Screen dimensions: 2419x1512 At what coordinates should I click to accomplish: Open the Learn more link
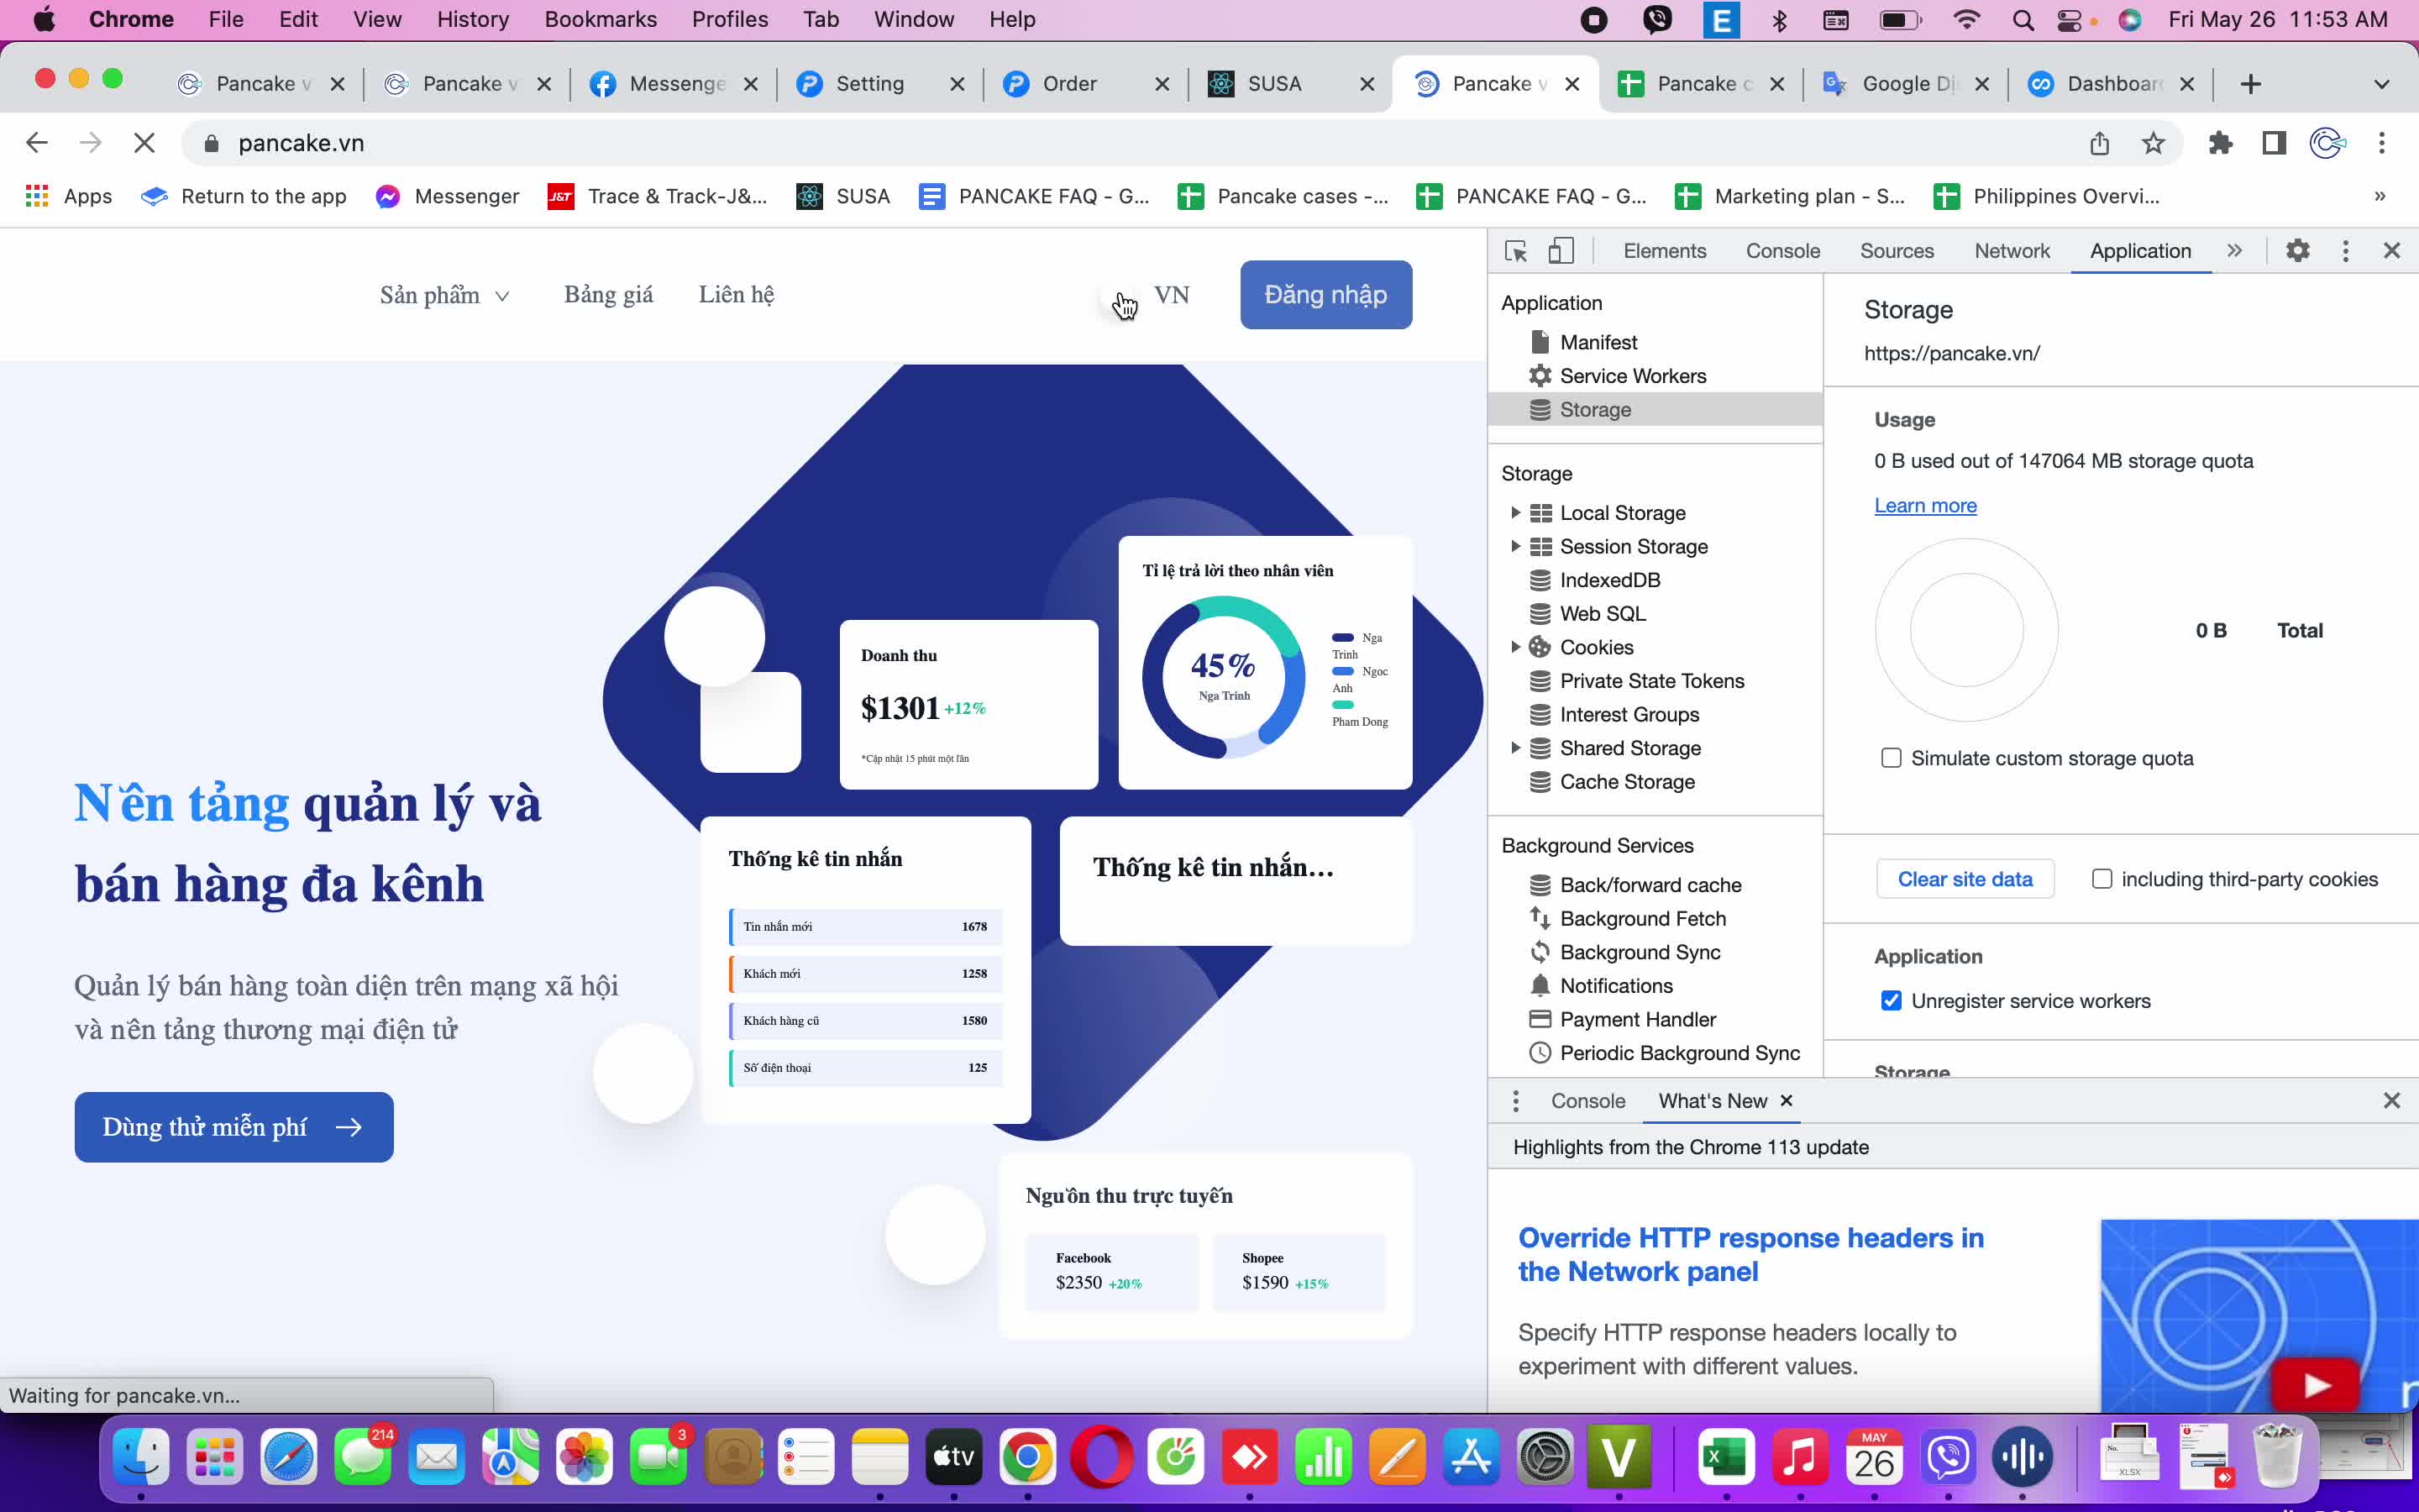coord(1924,506)
